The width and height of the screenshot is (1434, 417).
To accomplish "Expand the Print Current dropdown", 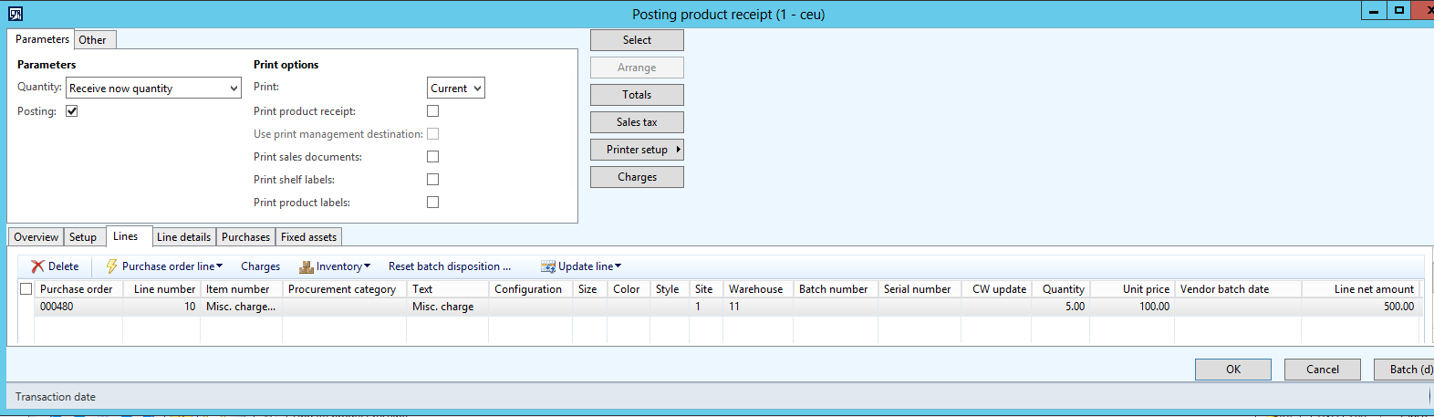I will coord(478,89).
